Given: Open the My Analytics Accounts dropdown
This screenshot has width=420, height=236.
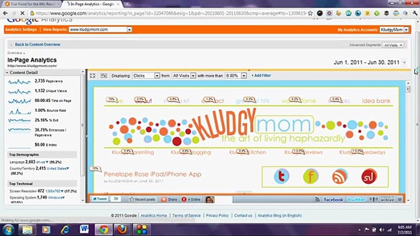Looking at the screenshot, I should [x=394, y=30].
